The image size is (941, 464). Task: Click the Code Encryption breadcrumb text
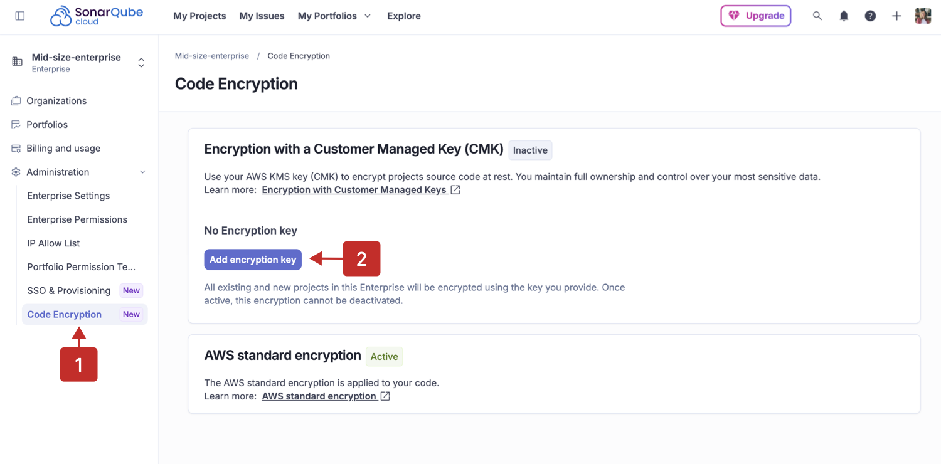(299, 56)
